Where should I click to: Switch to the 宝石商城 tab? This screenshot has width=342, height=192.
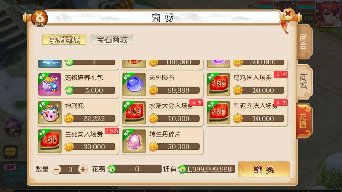112,40
